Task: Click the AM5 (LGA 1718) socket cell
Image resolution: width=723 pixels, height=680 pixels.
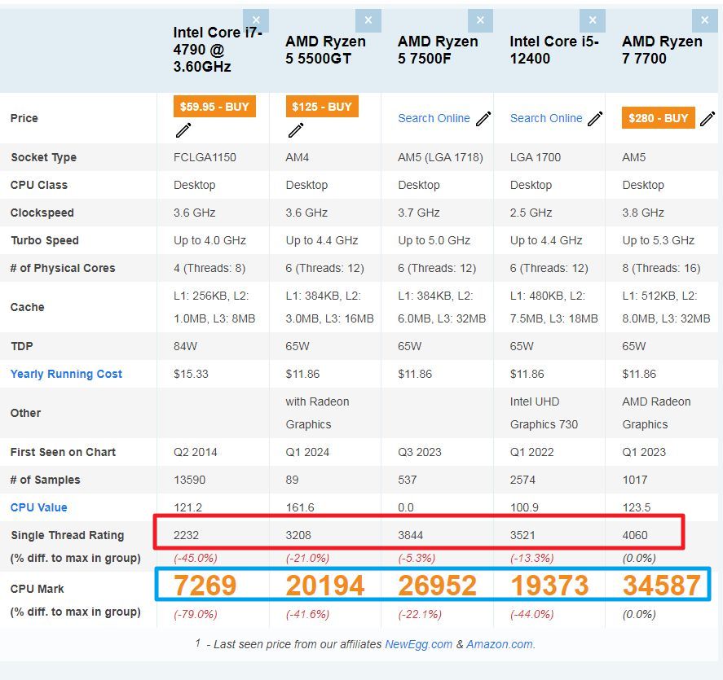Action: [x=440, y=157]
